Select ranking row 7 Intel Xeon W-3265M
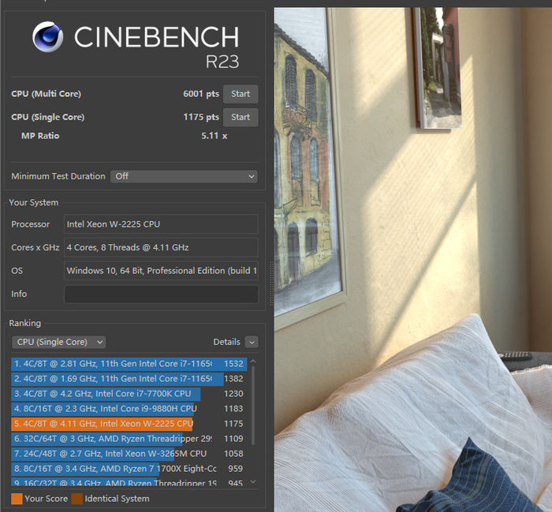552x512 pixels. tap(129, 454)
